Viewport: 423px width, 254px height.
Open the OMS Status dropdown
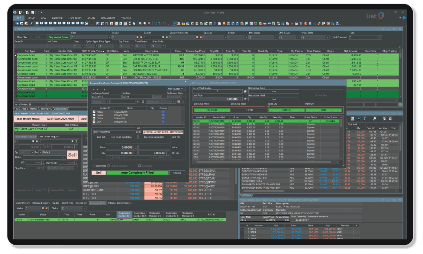(x=297, y=37)
